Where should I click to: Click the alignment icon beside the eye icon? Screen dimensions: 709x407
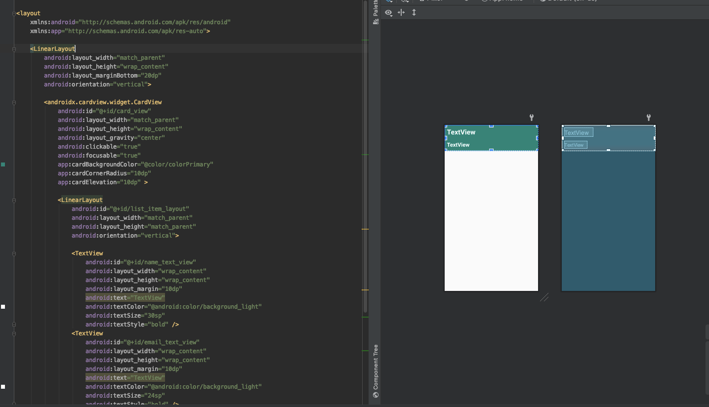(x=401, y=12)
